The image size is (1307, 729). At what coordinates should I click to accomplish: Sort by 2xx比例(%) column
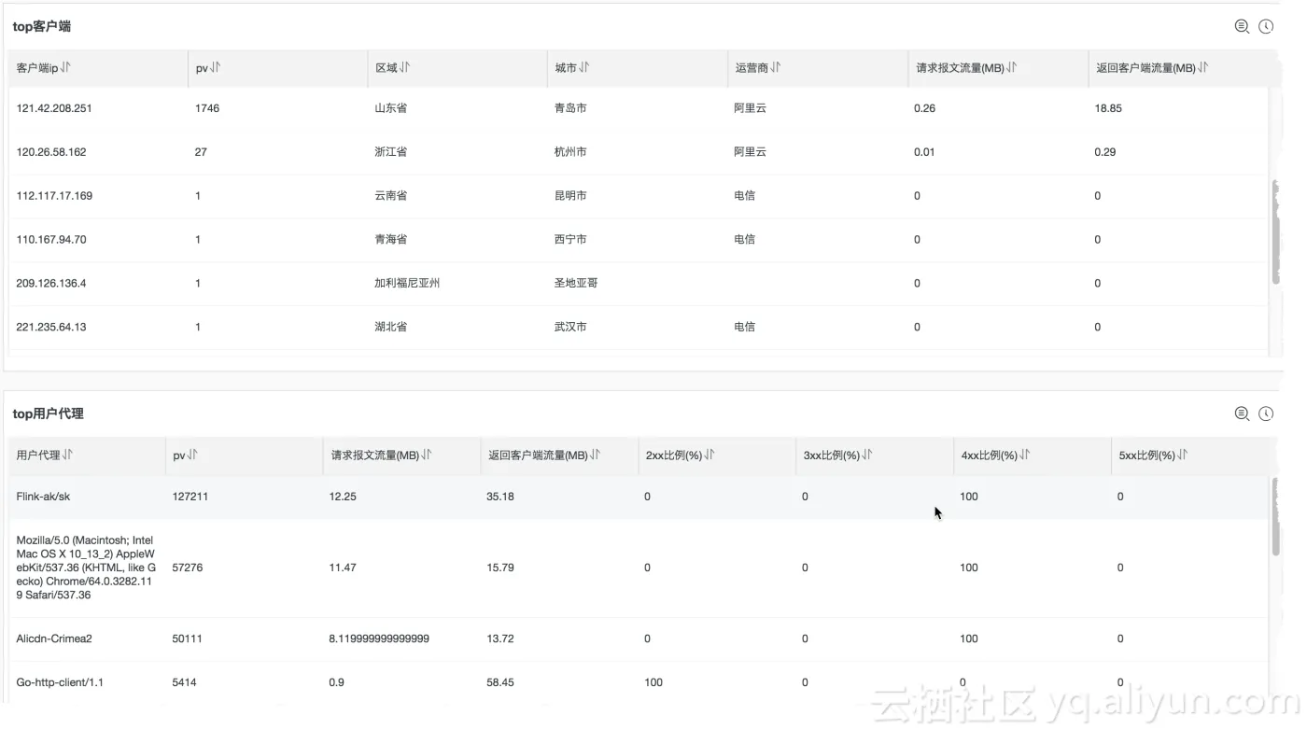[x=710, y=455]
